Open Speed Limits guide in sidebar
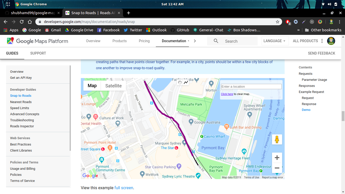This screenshot has width=345, height=194. (19, 108)
